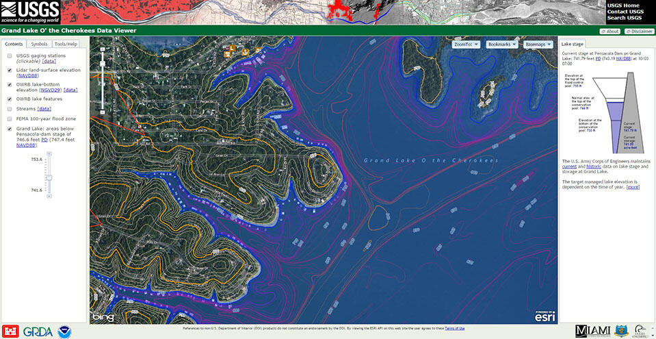Enable FEMA 100-year flood zone layer

coord(9,118)
